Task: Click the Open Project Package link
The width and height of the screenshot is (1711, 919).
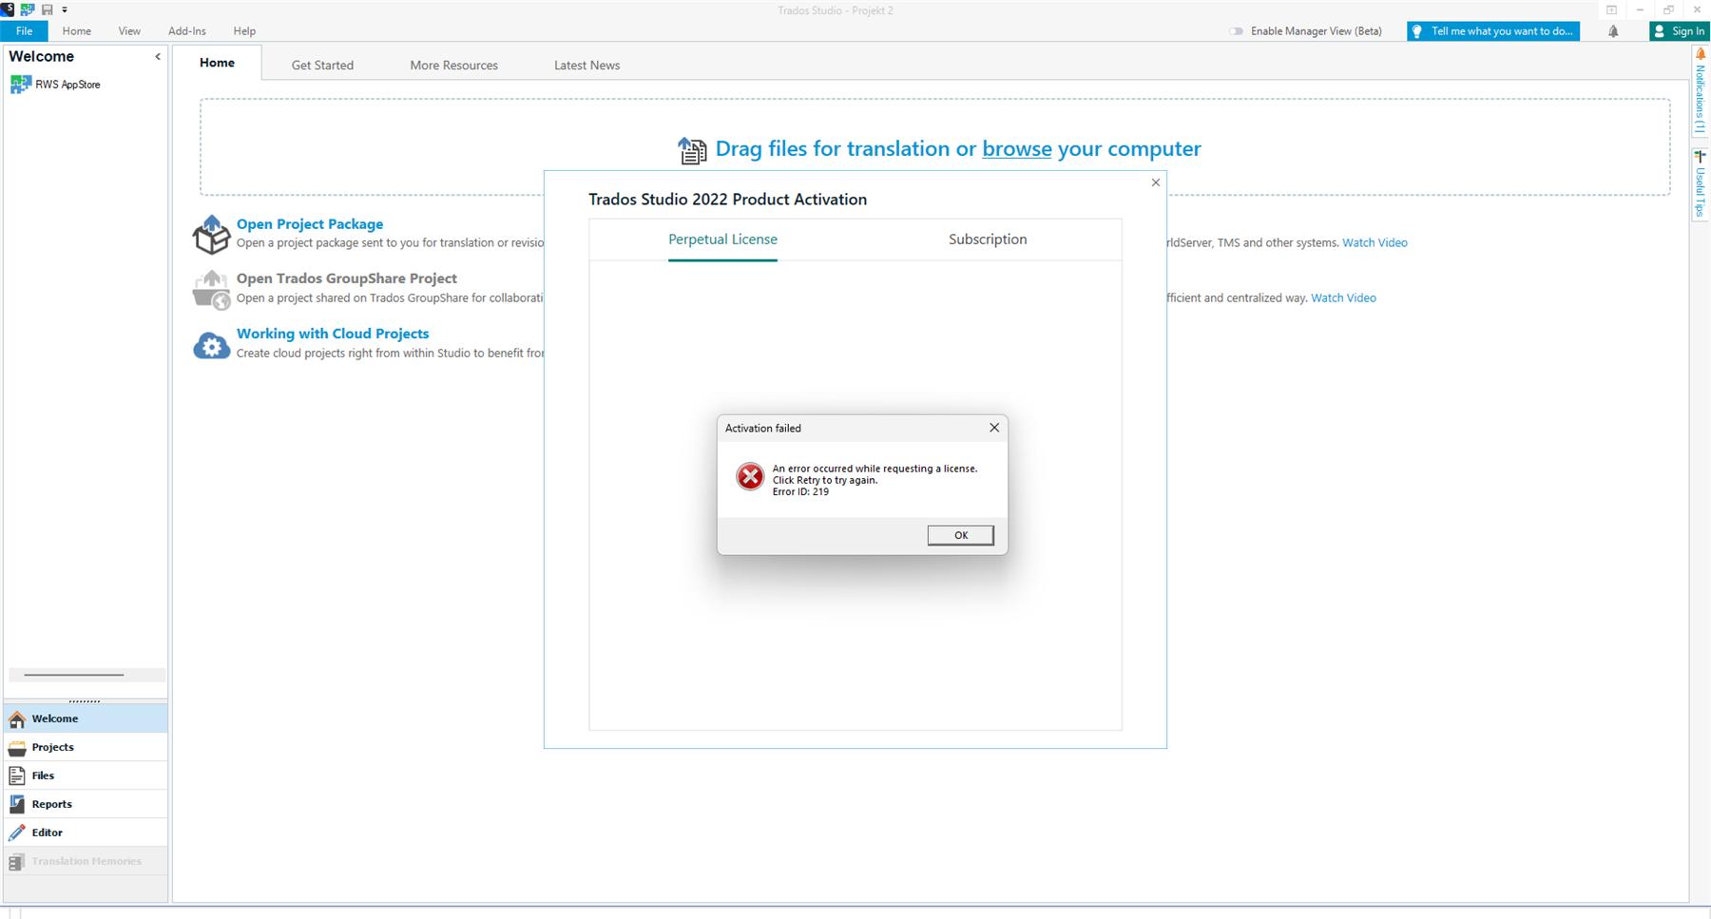Action: [310, 224]
